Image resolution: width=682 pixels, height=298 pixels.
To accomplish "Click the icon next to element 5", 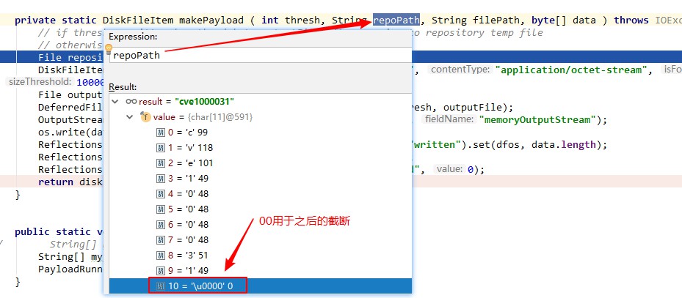I will [161, 209].
